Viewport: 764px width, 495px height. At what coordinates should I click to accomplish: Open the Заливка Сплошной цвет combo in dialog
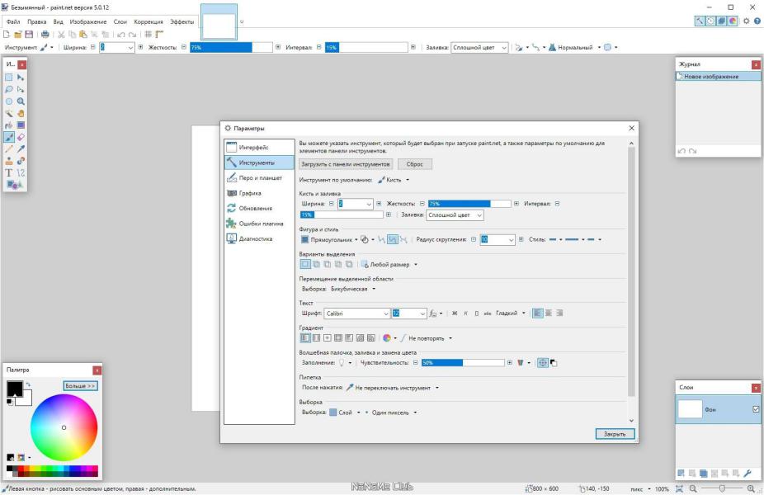pos(455,214)
